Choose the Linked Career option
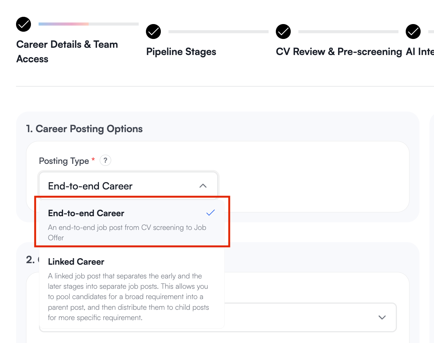The image size is (434, 343). [x=76, y=262]
